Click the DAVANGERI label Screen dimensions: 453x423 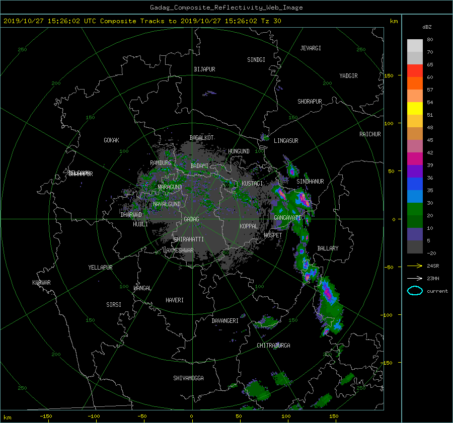pos(225,321)
